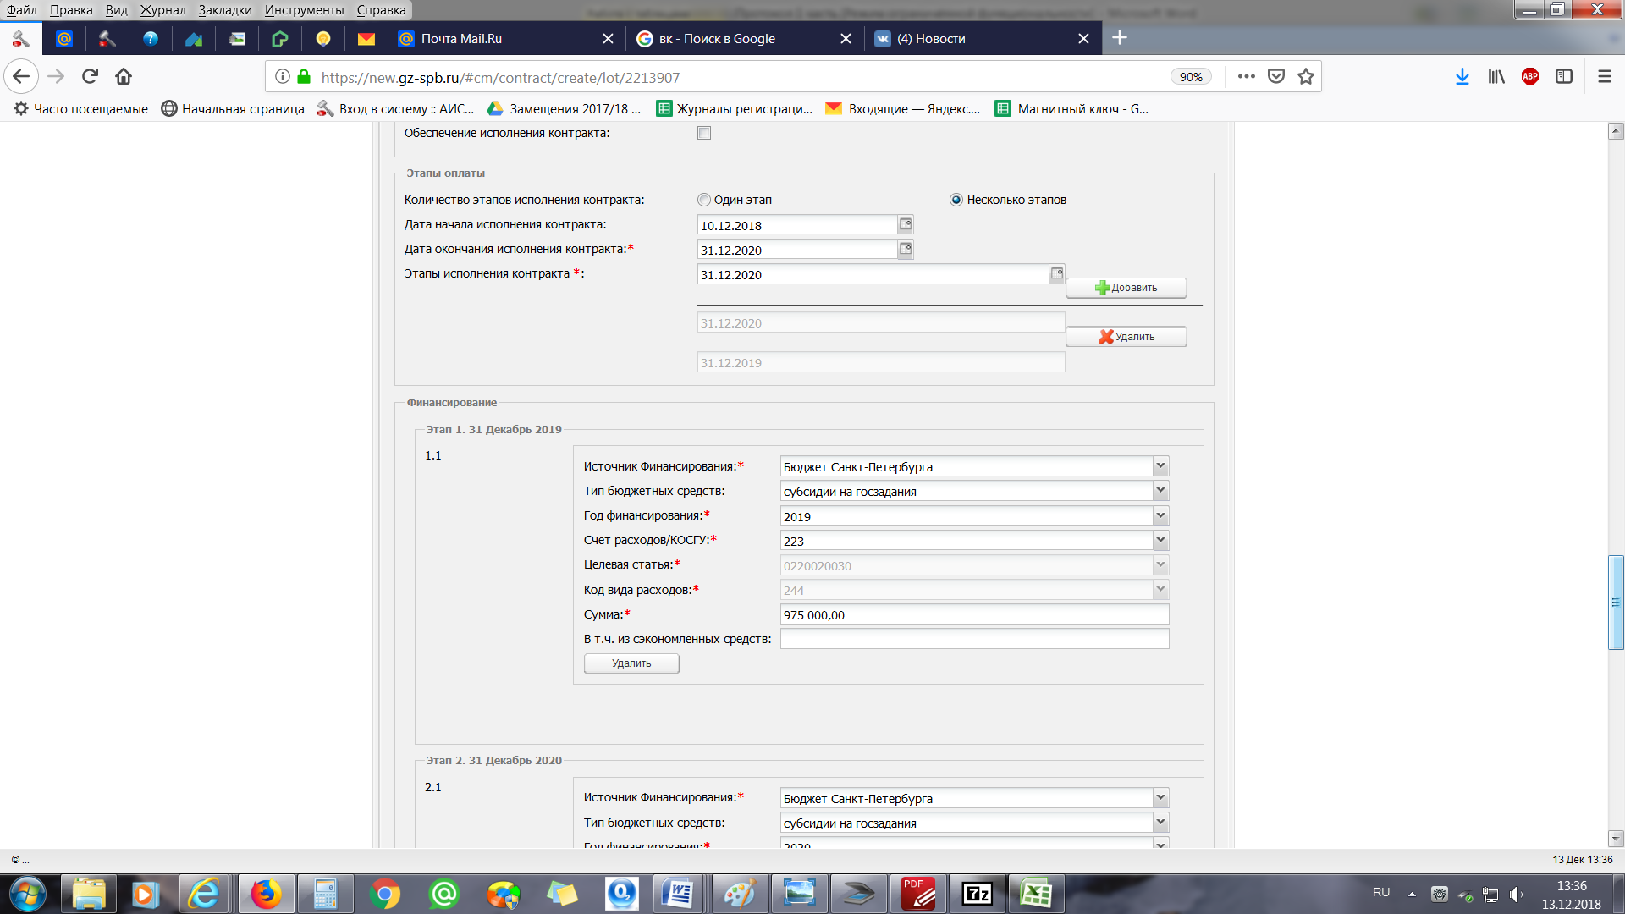This screenshot has width=1625, height=914.
Task: Select the 'Несколько этапов' radio option
Action: tap(956, 200)
